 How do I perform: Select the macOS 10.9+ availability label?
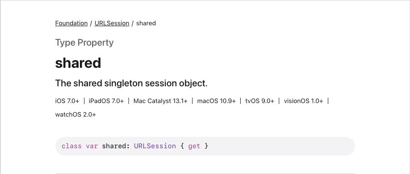click(217, 101)
